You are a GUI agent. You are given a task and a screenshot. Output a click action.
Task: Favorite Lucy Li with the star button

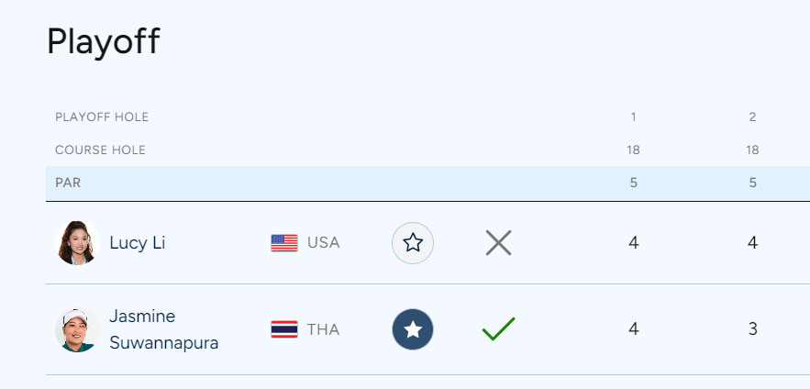[x=413, y=243]
